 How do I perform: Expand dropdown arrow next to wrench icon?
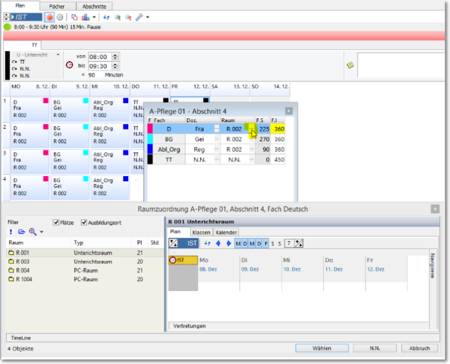coord(147,17)
